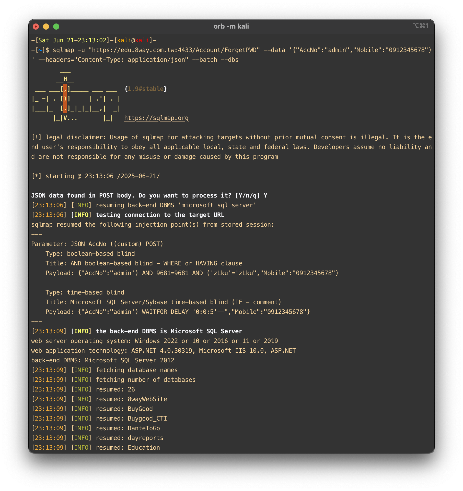This screenshot has width=463, height=491.
Task: Click the '[!] legal disclaimer' text
Action: (231, 147)
